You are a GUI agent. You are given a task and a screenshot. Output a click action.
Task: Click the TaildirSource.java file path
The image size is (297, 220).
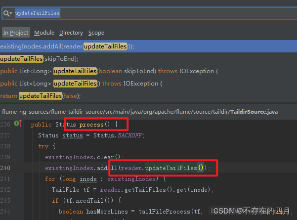140,112
